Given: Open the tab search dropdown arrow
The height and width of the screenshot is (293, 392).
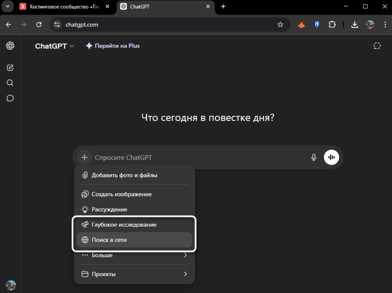Looking at the screenshot, I should point(8,7).
